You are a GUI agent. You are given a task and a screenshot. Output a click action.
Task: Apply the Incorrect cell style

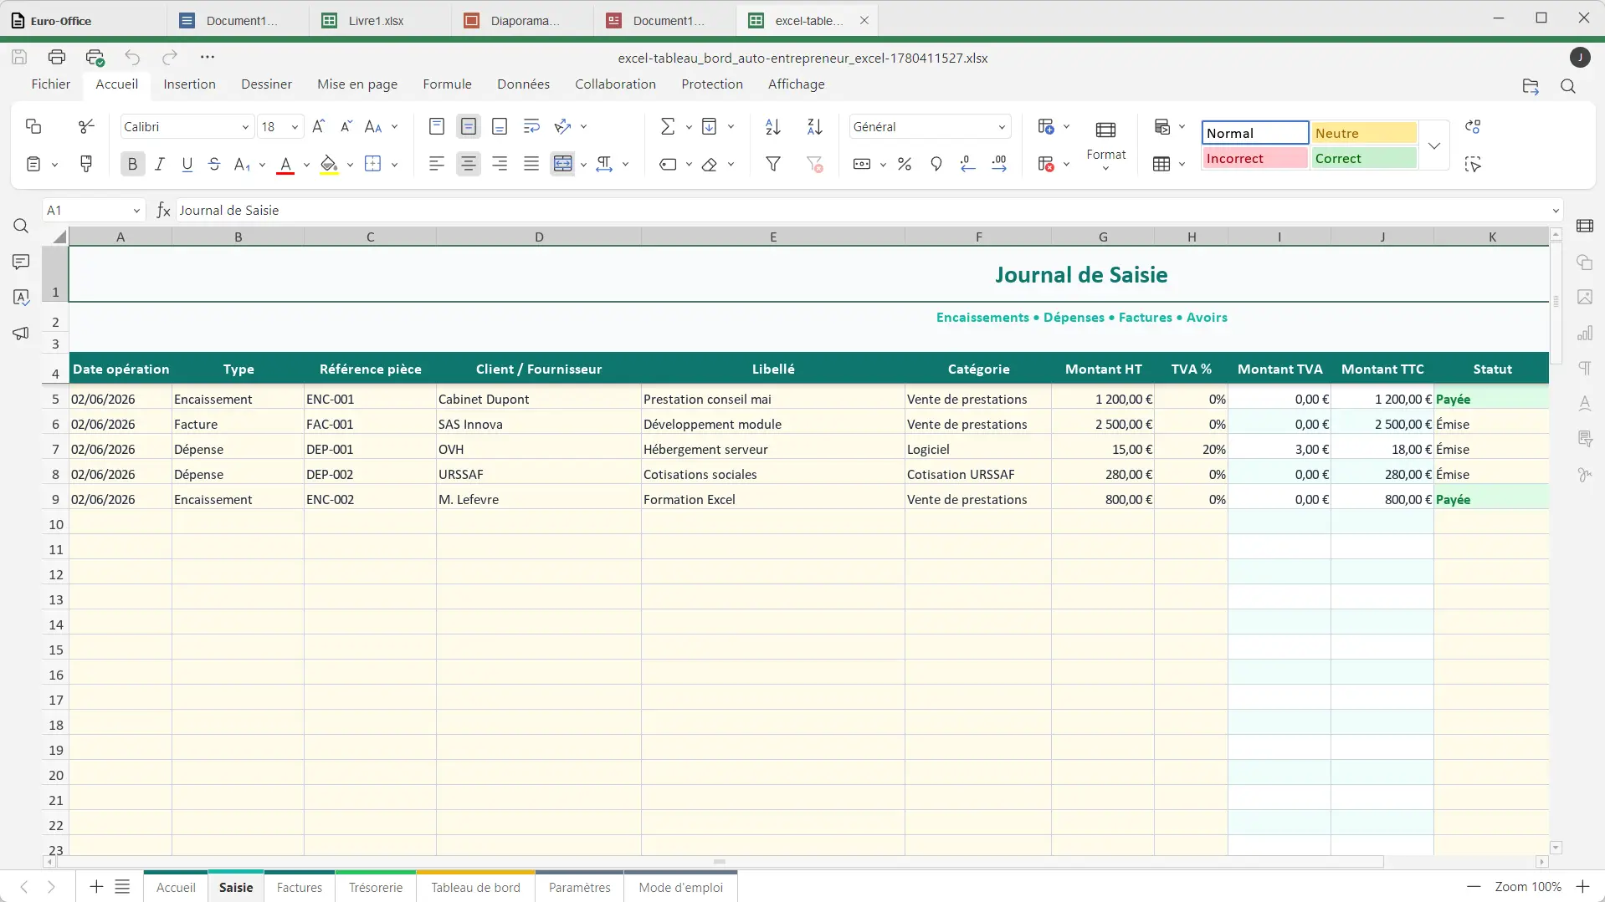click(1254, 159)
